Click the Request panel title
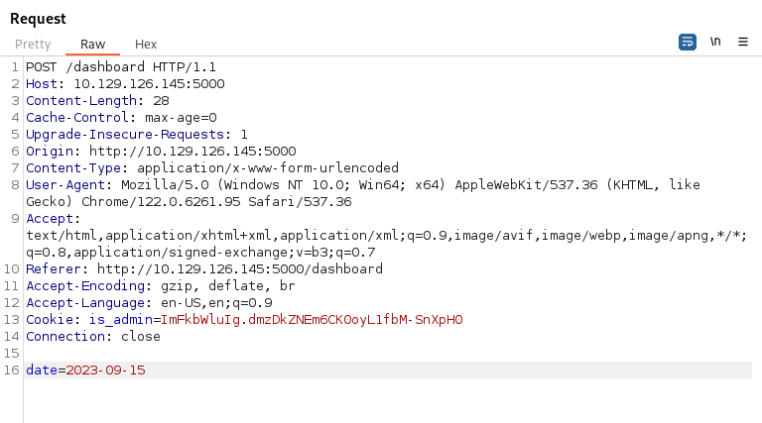 click(38, 19)
